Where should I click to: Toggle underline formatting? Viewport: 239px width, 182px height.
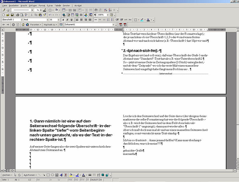point(72,20)
